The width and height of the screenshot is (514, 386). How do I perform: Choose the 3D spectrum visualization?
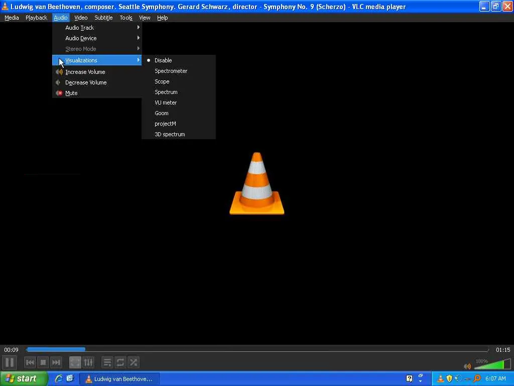coord(179,134)
